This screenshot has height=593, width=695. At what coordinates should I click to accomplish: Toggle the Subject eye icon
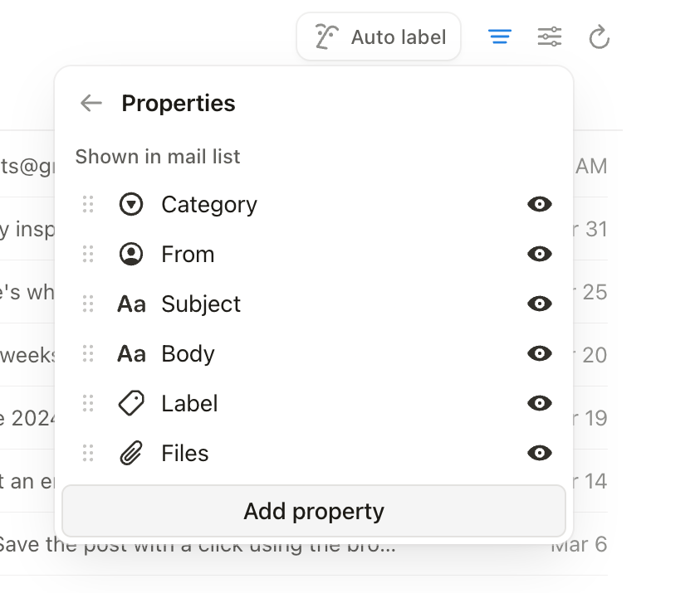(539, 304)
